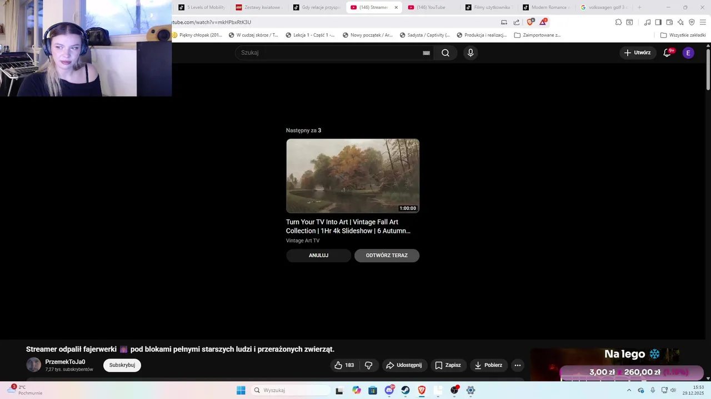Open the on-screen keyboard in search box
The height and width of the screenshot is (399, 711).
pyautogui.click(x=426, y=53)
